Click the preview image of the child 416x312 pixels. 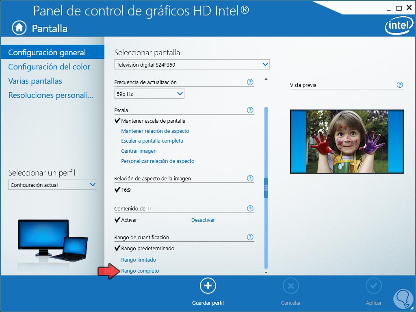pos(347,142)
